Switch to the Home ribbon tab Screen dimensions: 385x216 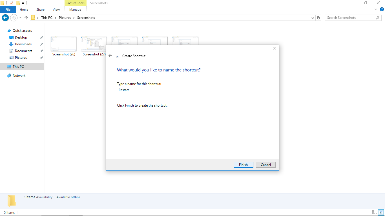tap(24, 10)
